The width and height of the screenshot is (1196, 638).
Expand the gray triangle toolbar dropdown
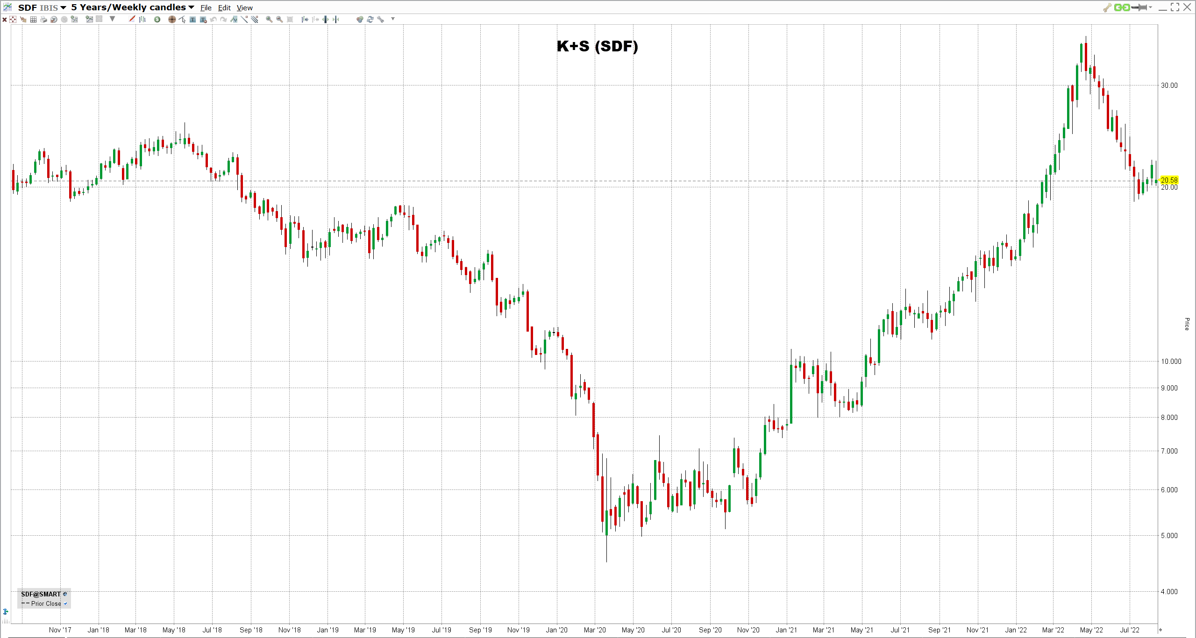(x=112, y=19)
